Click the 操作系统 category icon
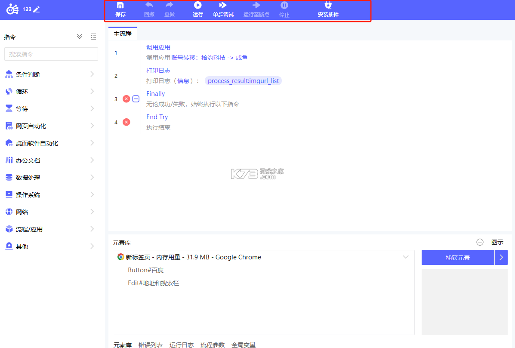 tap(9, 194)
